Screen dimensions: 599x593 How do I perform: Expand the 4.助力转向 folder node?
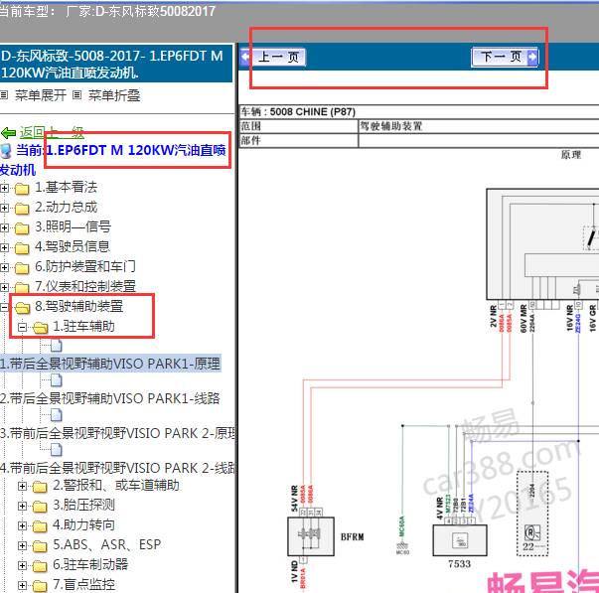coord(22,525)
